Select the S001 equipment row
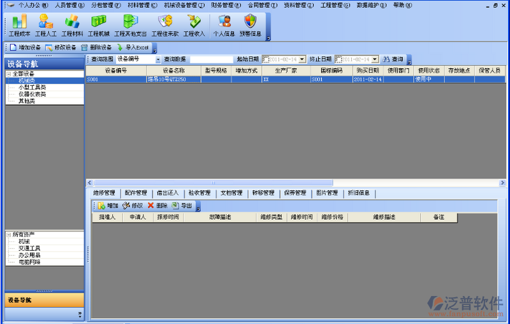The width and height of the screenshot is (510, 324). click(296, 79)
